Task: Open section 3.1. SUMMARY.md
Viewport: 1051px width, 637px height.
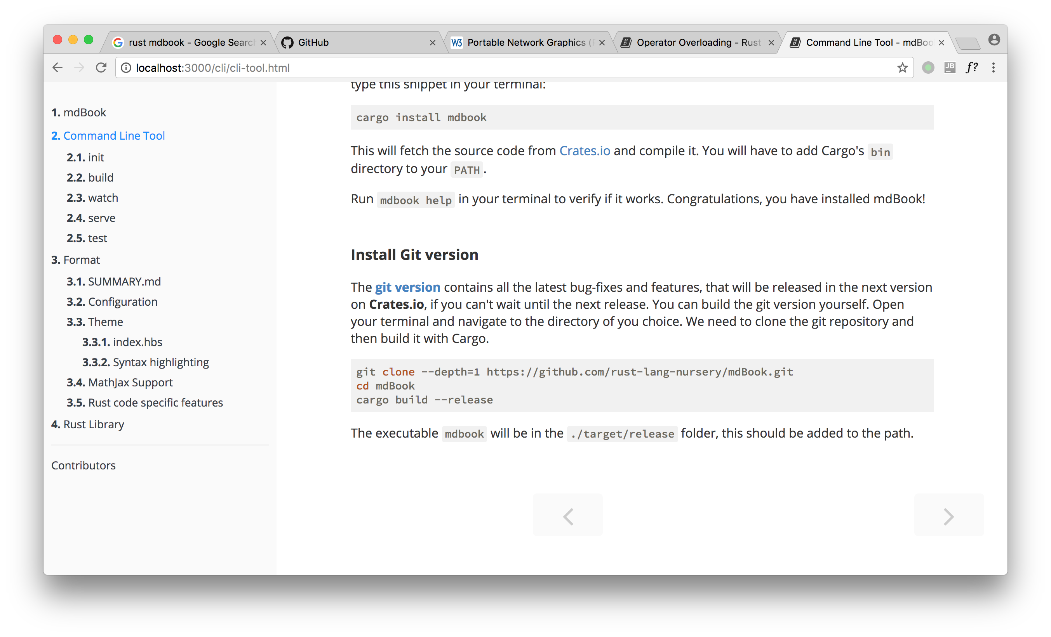Action: pos(113,281)
